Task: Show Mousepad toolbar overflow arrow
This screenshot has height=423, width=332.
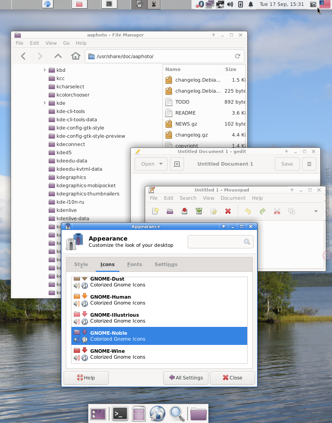Action: pyautogui.click(x=316, y=211)
